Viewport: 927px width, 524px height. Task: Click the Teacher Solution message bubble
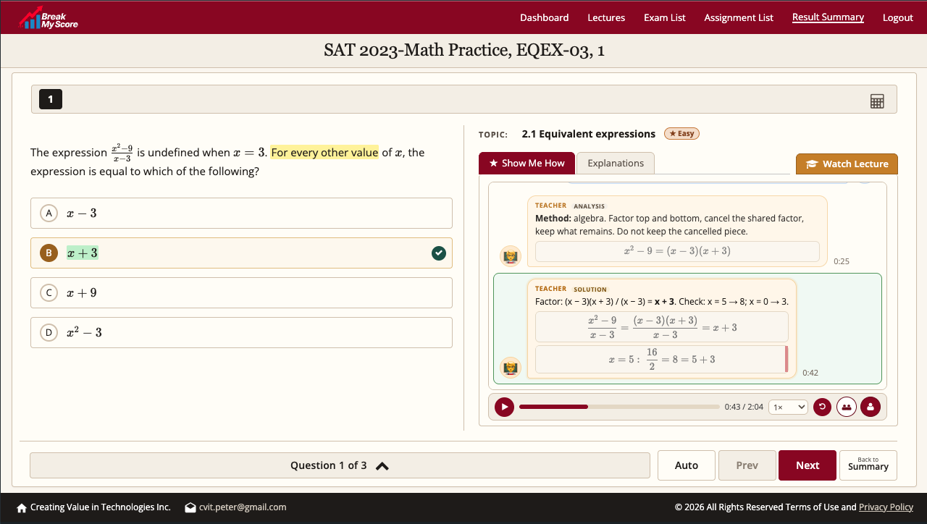662,329
